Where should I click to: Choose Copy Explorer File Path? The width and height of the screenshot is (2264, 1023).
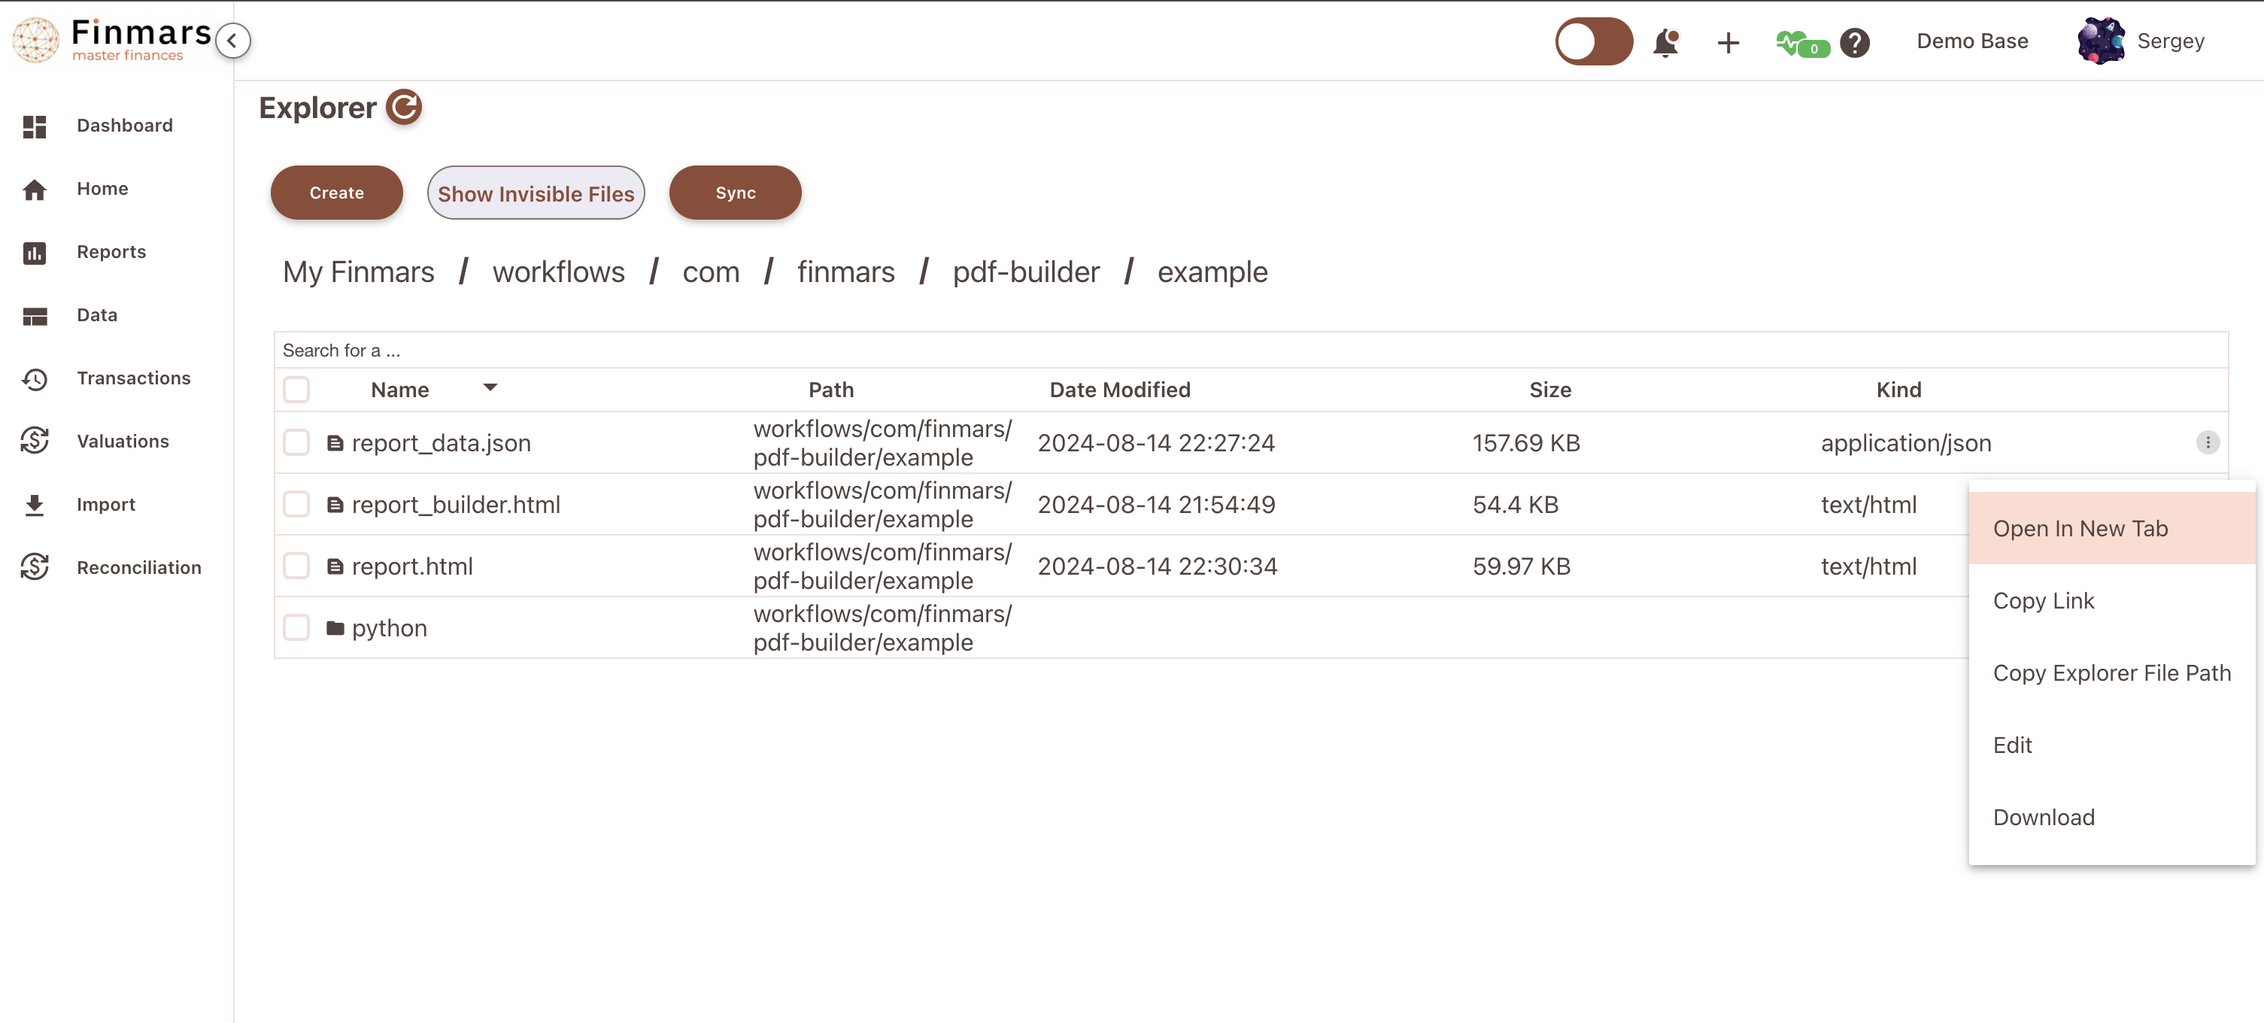pyautogui.click(x=2112, y=673)
